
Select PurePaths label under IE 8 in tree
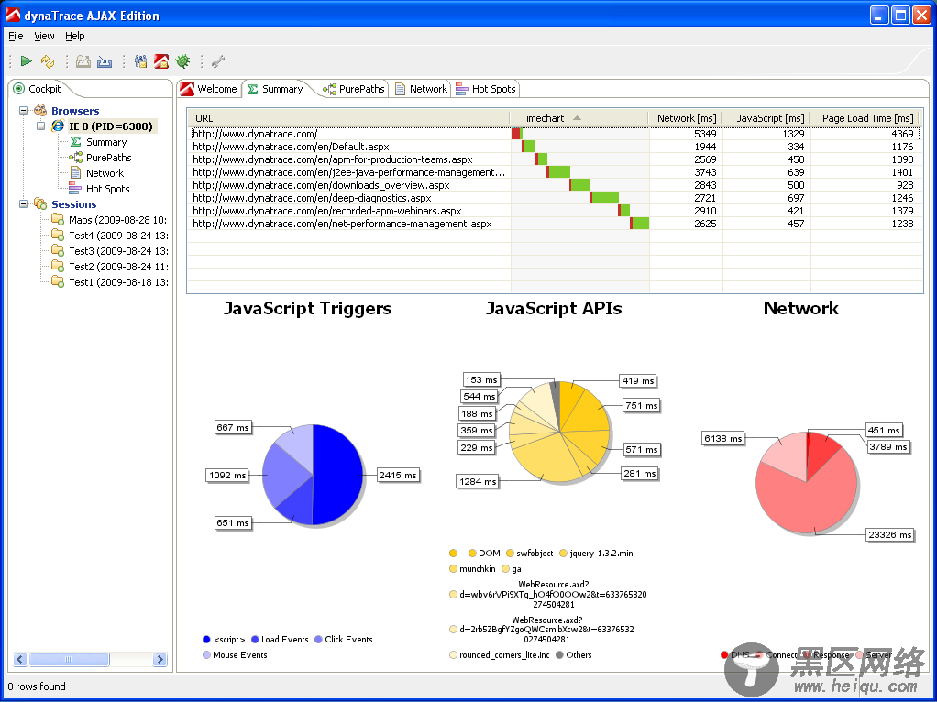(x=109, y=158)
